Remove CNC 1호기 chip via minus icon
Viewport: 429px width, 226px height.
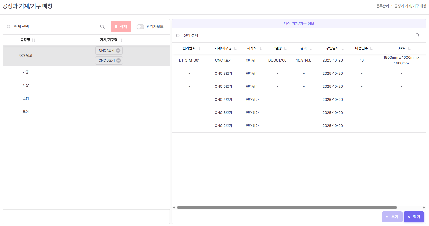point(118,51)
